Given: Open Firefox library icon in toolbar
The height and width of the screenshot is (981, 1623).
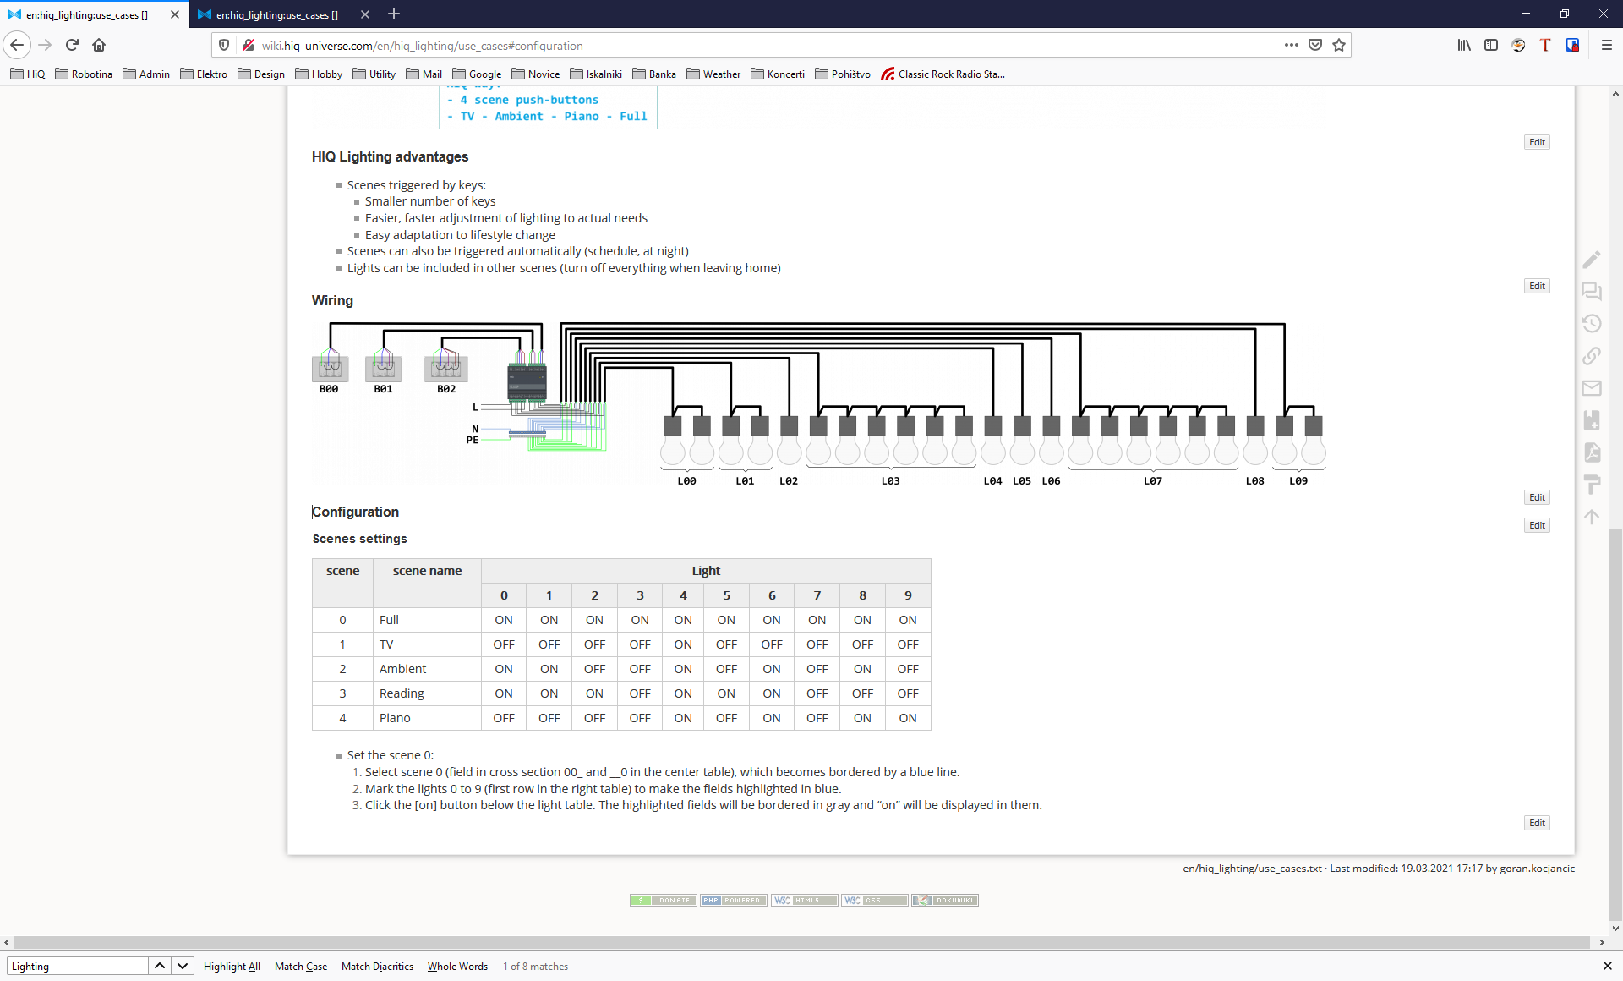Looking at the screenshot, I should click(1464, 46).
